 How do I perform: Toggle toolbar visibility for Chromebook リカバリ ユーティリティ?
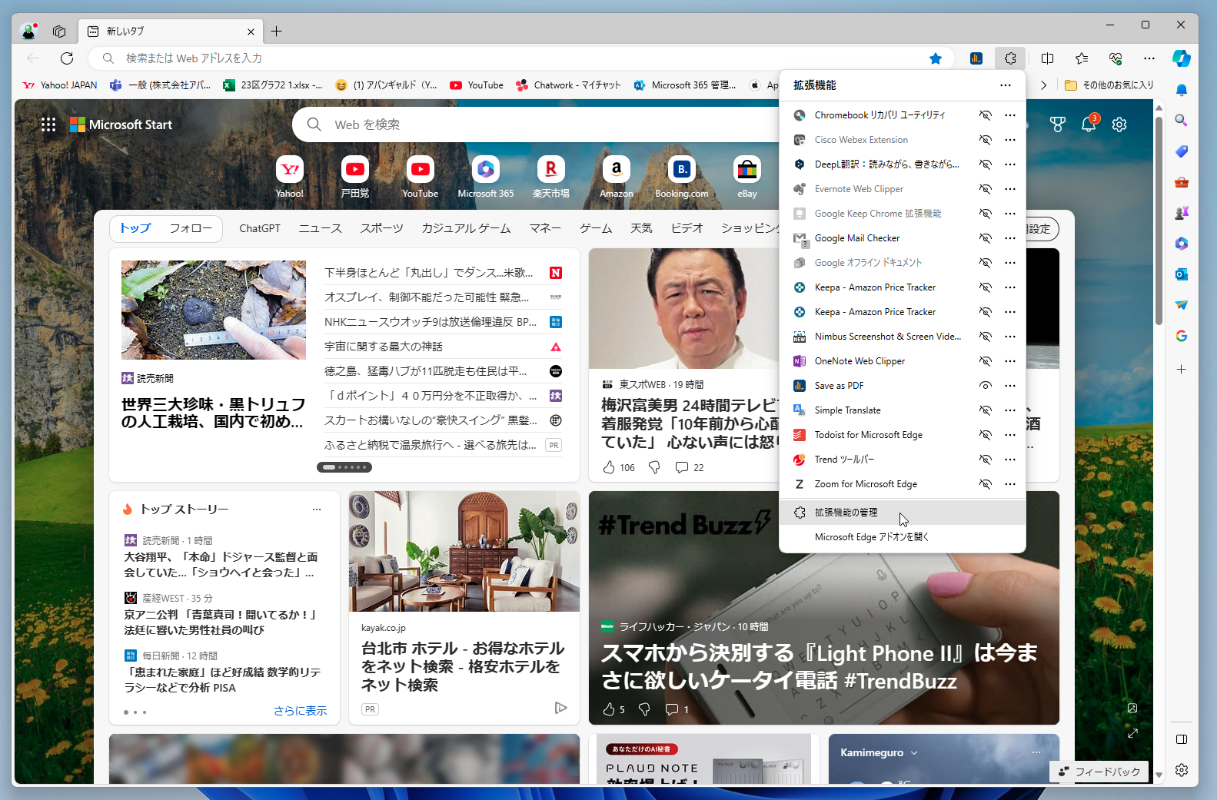[985, 115]
